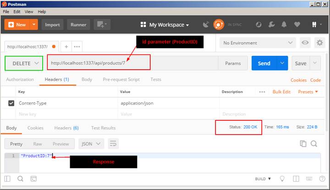
Task: Click the orange unsaved dot on request tab
Action: pyautogui.click(x=54, y=46)
